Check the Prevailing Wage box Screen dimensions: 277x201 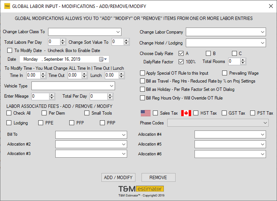pyautogui.click(x=224, y=73)
